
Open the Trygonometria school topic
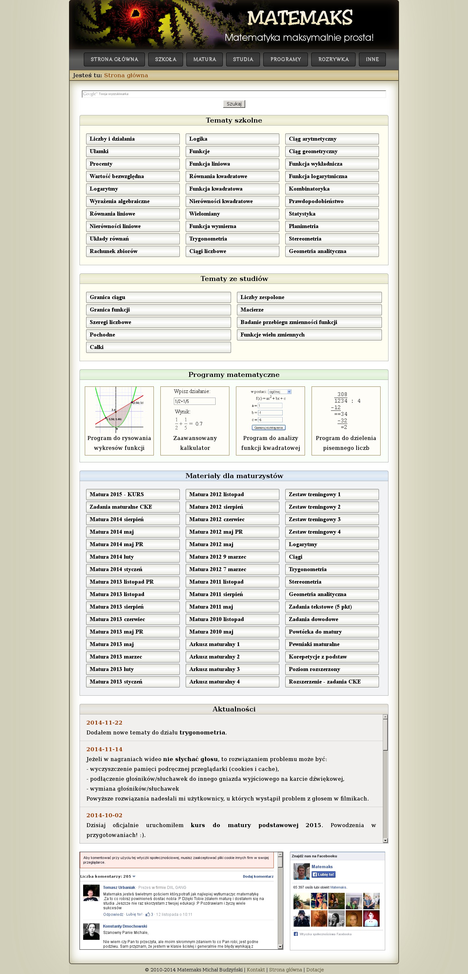(x=232, y=239)
